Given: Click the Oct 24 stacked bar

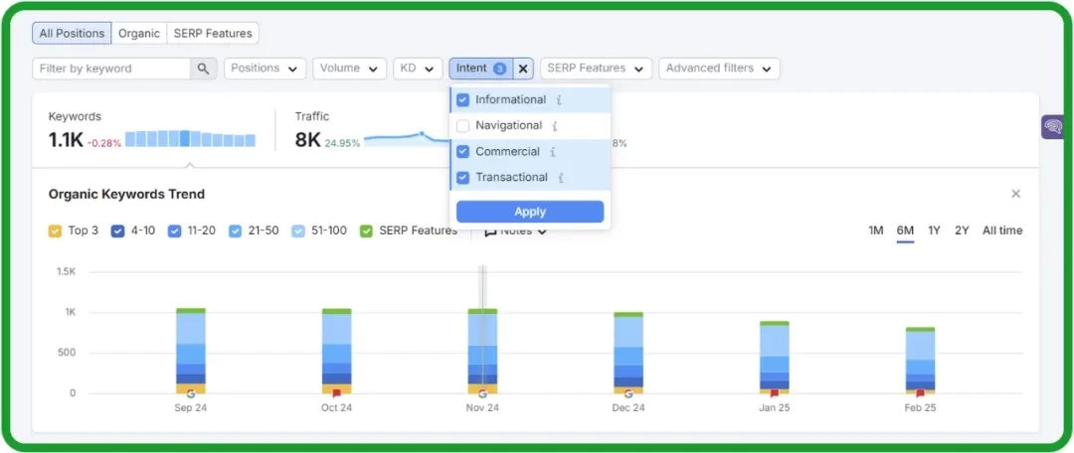Looking at the screenshot, I should [336, 351].
